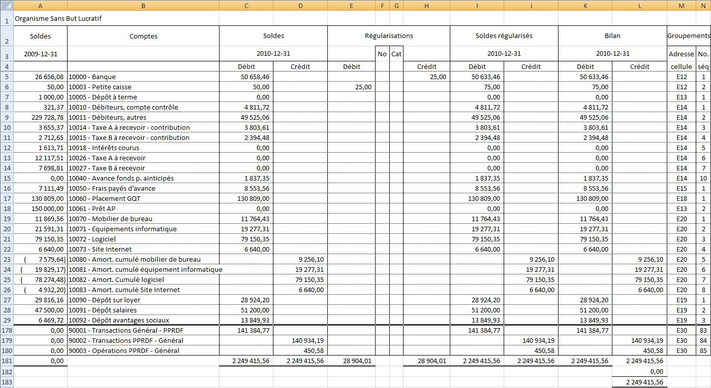Click the 2 249 415,56 cell in row 183
711x388 pixels.
pyautogui.click(x=639, y=382)
